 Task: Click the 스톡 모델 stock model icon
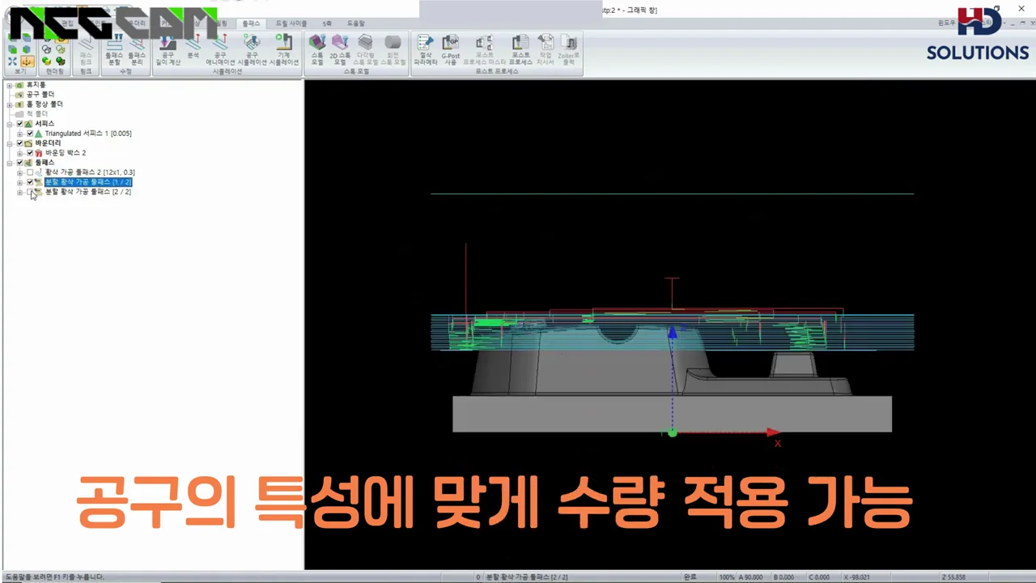click(317, 48)
